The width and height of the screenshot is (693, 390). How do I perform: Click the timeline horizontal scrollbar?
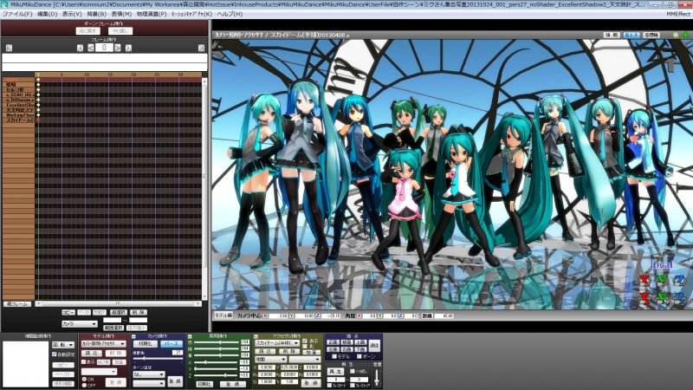tap(118, 304)
